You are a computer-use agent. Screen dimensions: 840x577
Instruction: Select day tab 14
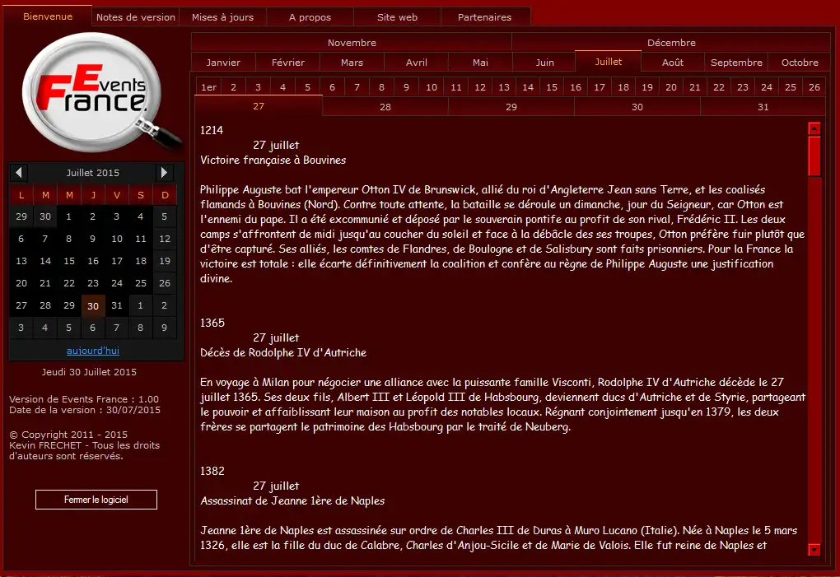(528, 86)
